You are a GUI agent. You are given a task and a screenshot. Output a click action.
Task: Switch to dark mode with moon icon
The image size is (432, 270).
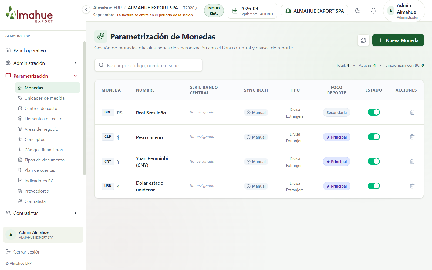click(358, 11)
